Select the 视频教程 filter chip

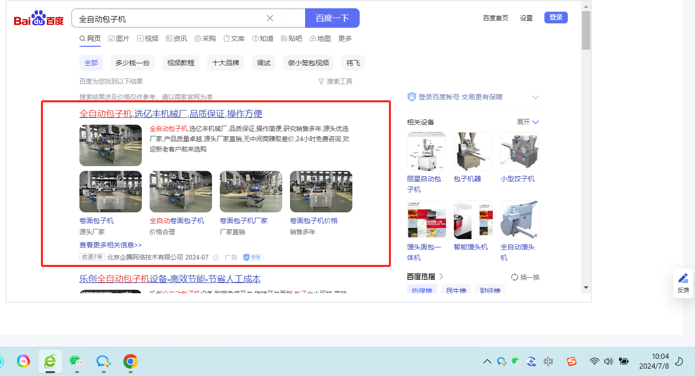pyautogui.click(x=181, y=63)
